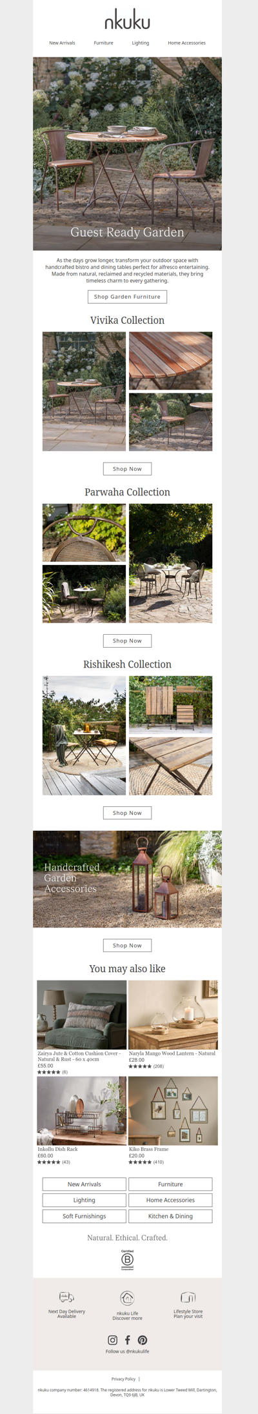Open the Privacy Policy link

[123, 1379]
